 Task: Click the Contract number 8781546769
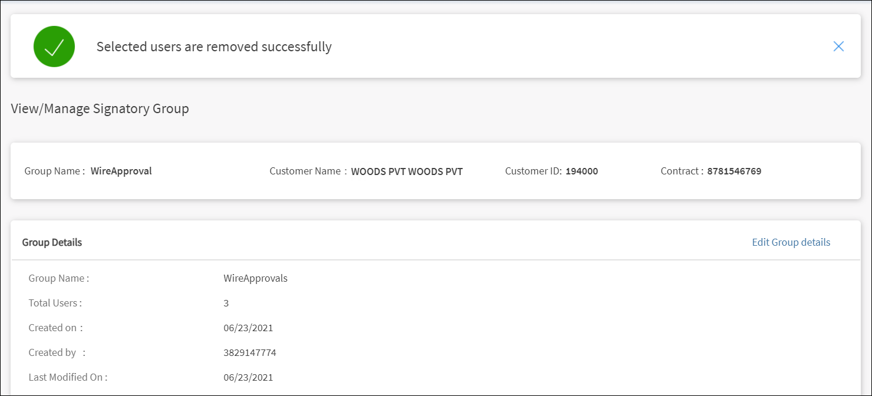[x=734, y=171]
